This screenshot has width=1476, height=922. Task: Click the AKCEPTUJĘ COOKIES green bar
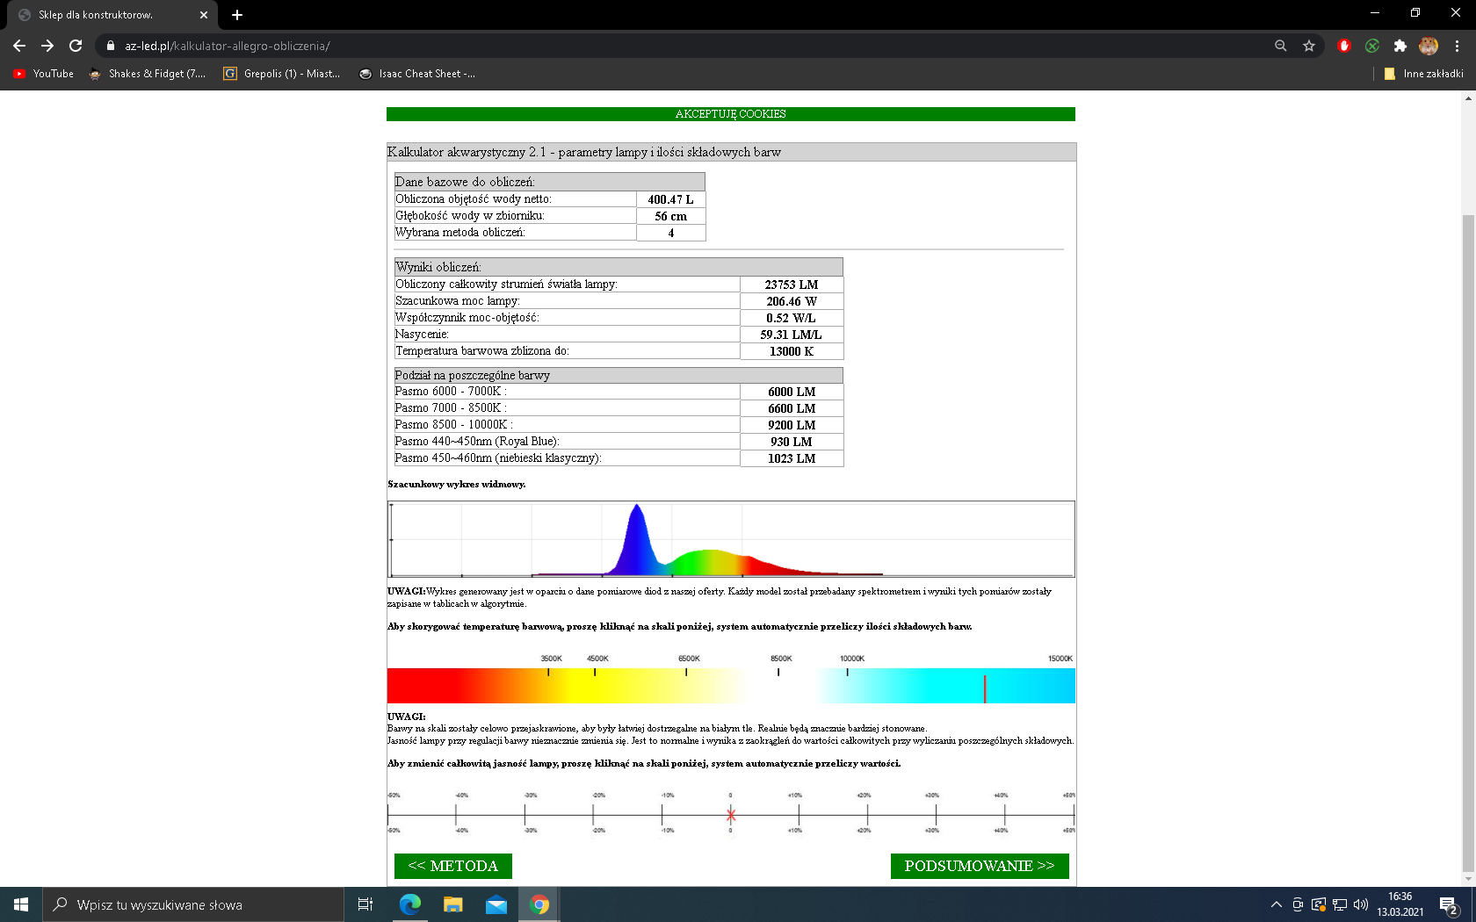(730, 114)
